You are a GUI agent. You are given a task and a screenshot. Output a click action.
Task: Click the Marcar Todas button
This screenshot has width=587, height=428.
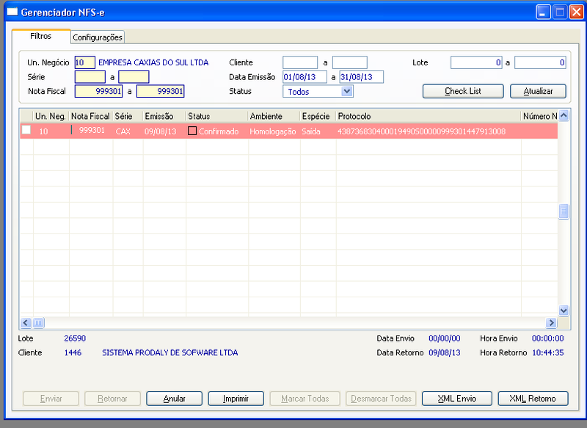pyautogui.click(x=305, y=399)
